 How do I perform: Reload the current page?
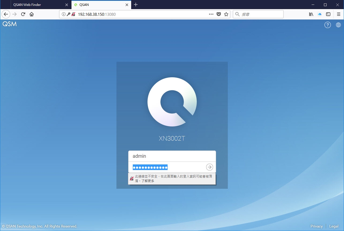pyautogui.click(x=23, y=14)
